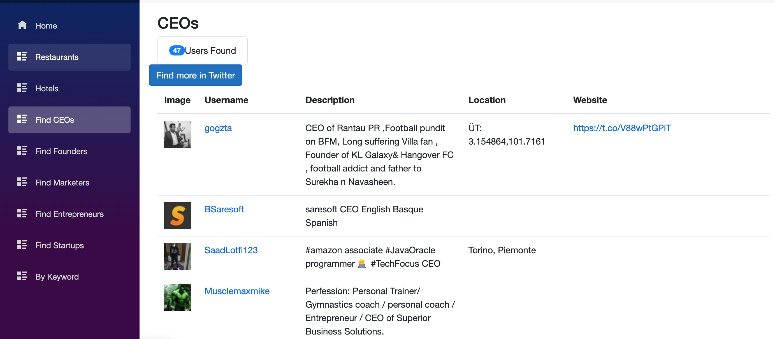The height and width of the screenshot is (339, 775).
Task: Visit the SaadLotfi123 profile link
Action: tap(231, 250)
